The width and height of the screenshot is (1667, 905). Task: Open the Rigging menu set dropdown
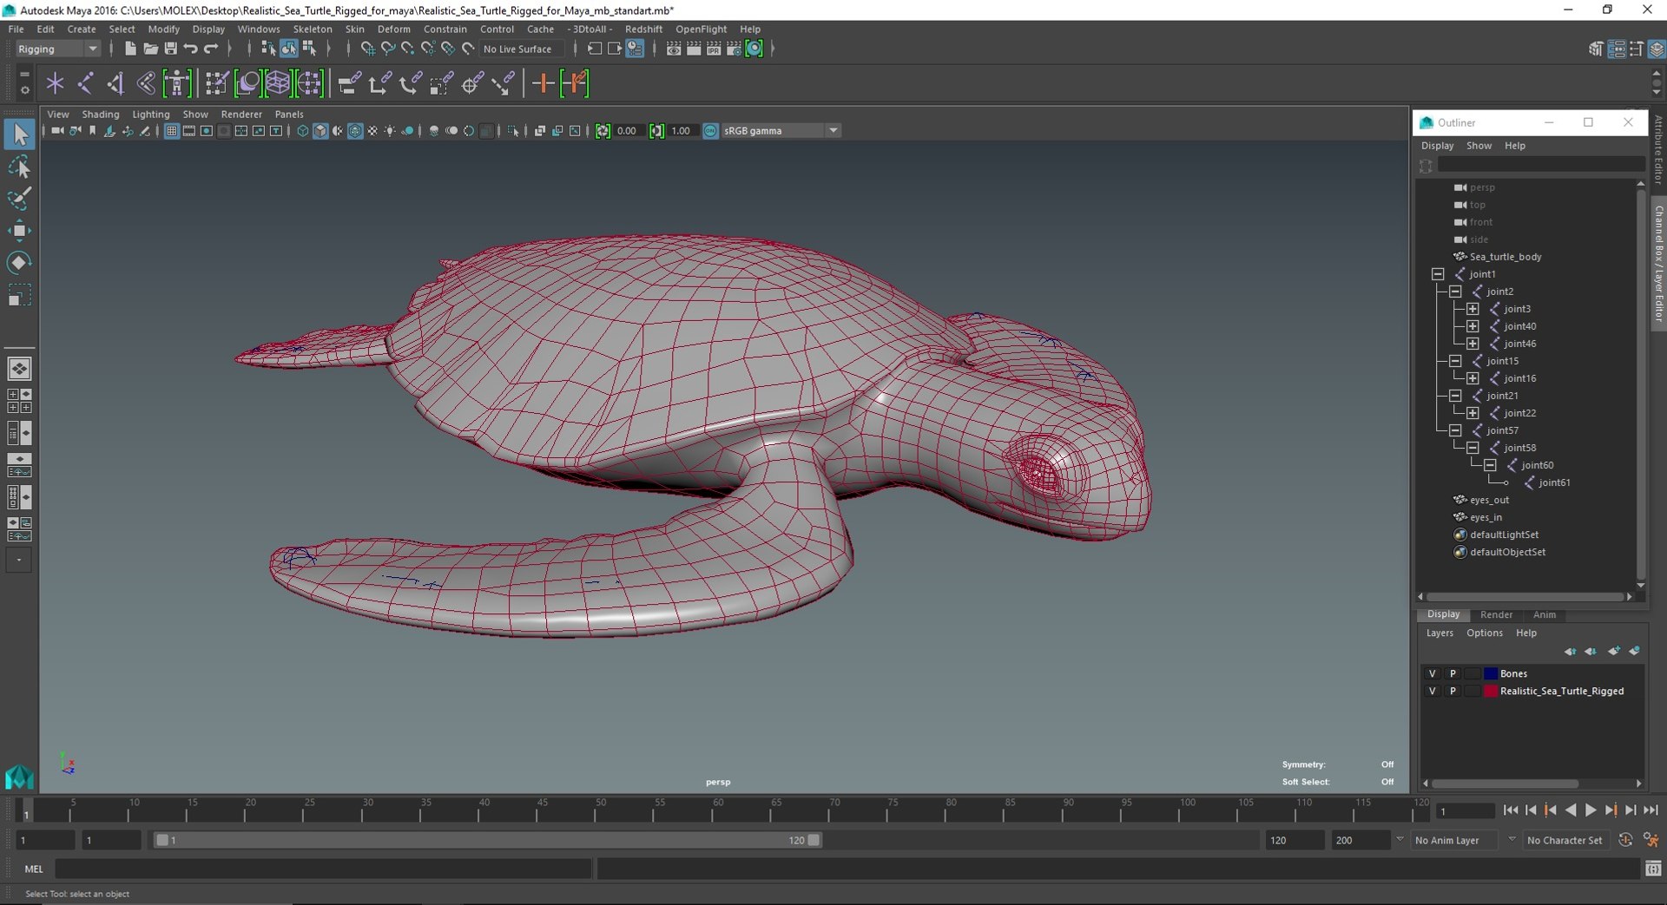point(57,49)
